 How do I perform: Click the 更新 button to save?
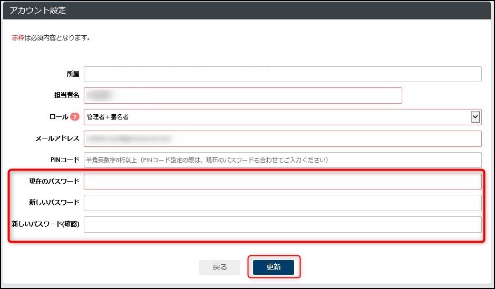point(274,267)
